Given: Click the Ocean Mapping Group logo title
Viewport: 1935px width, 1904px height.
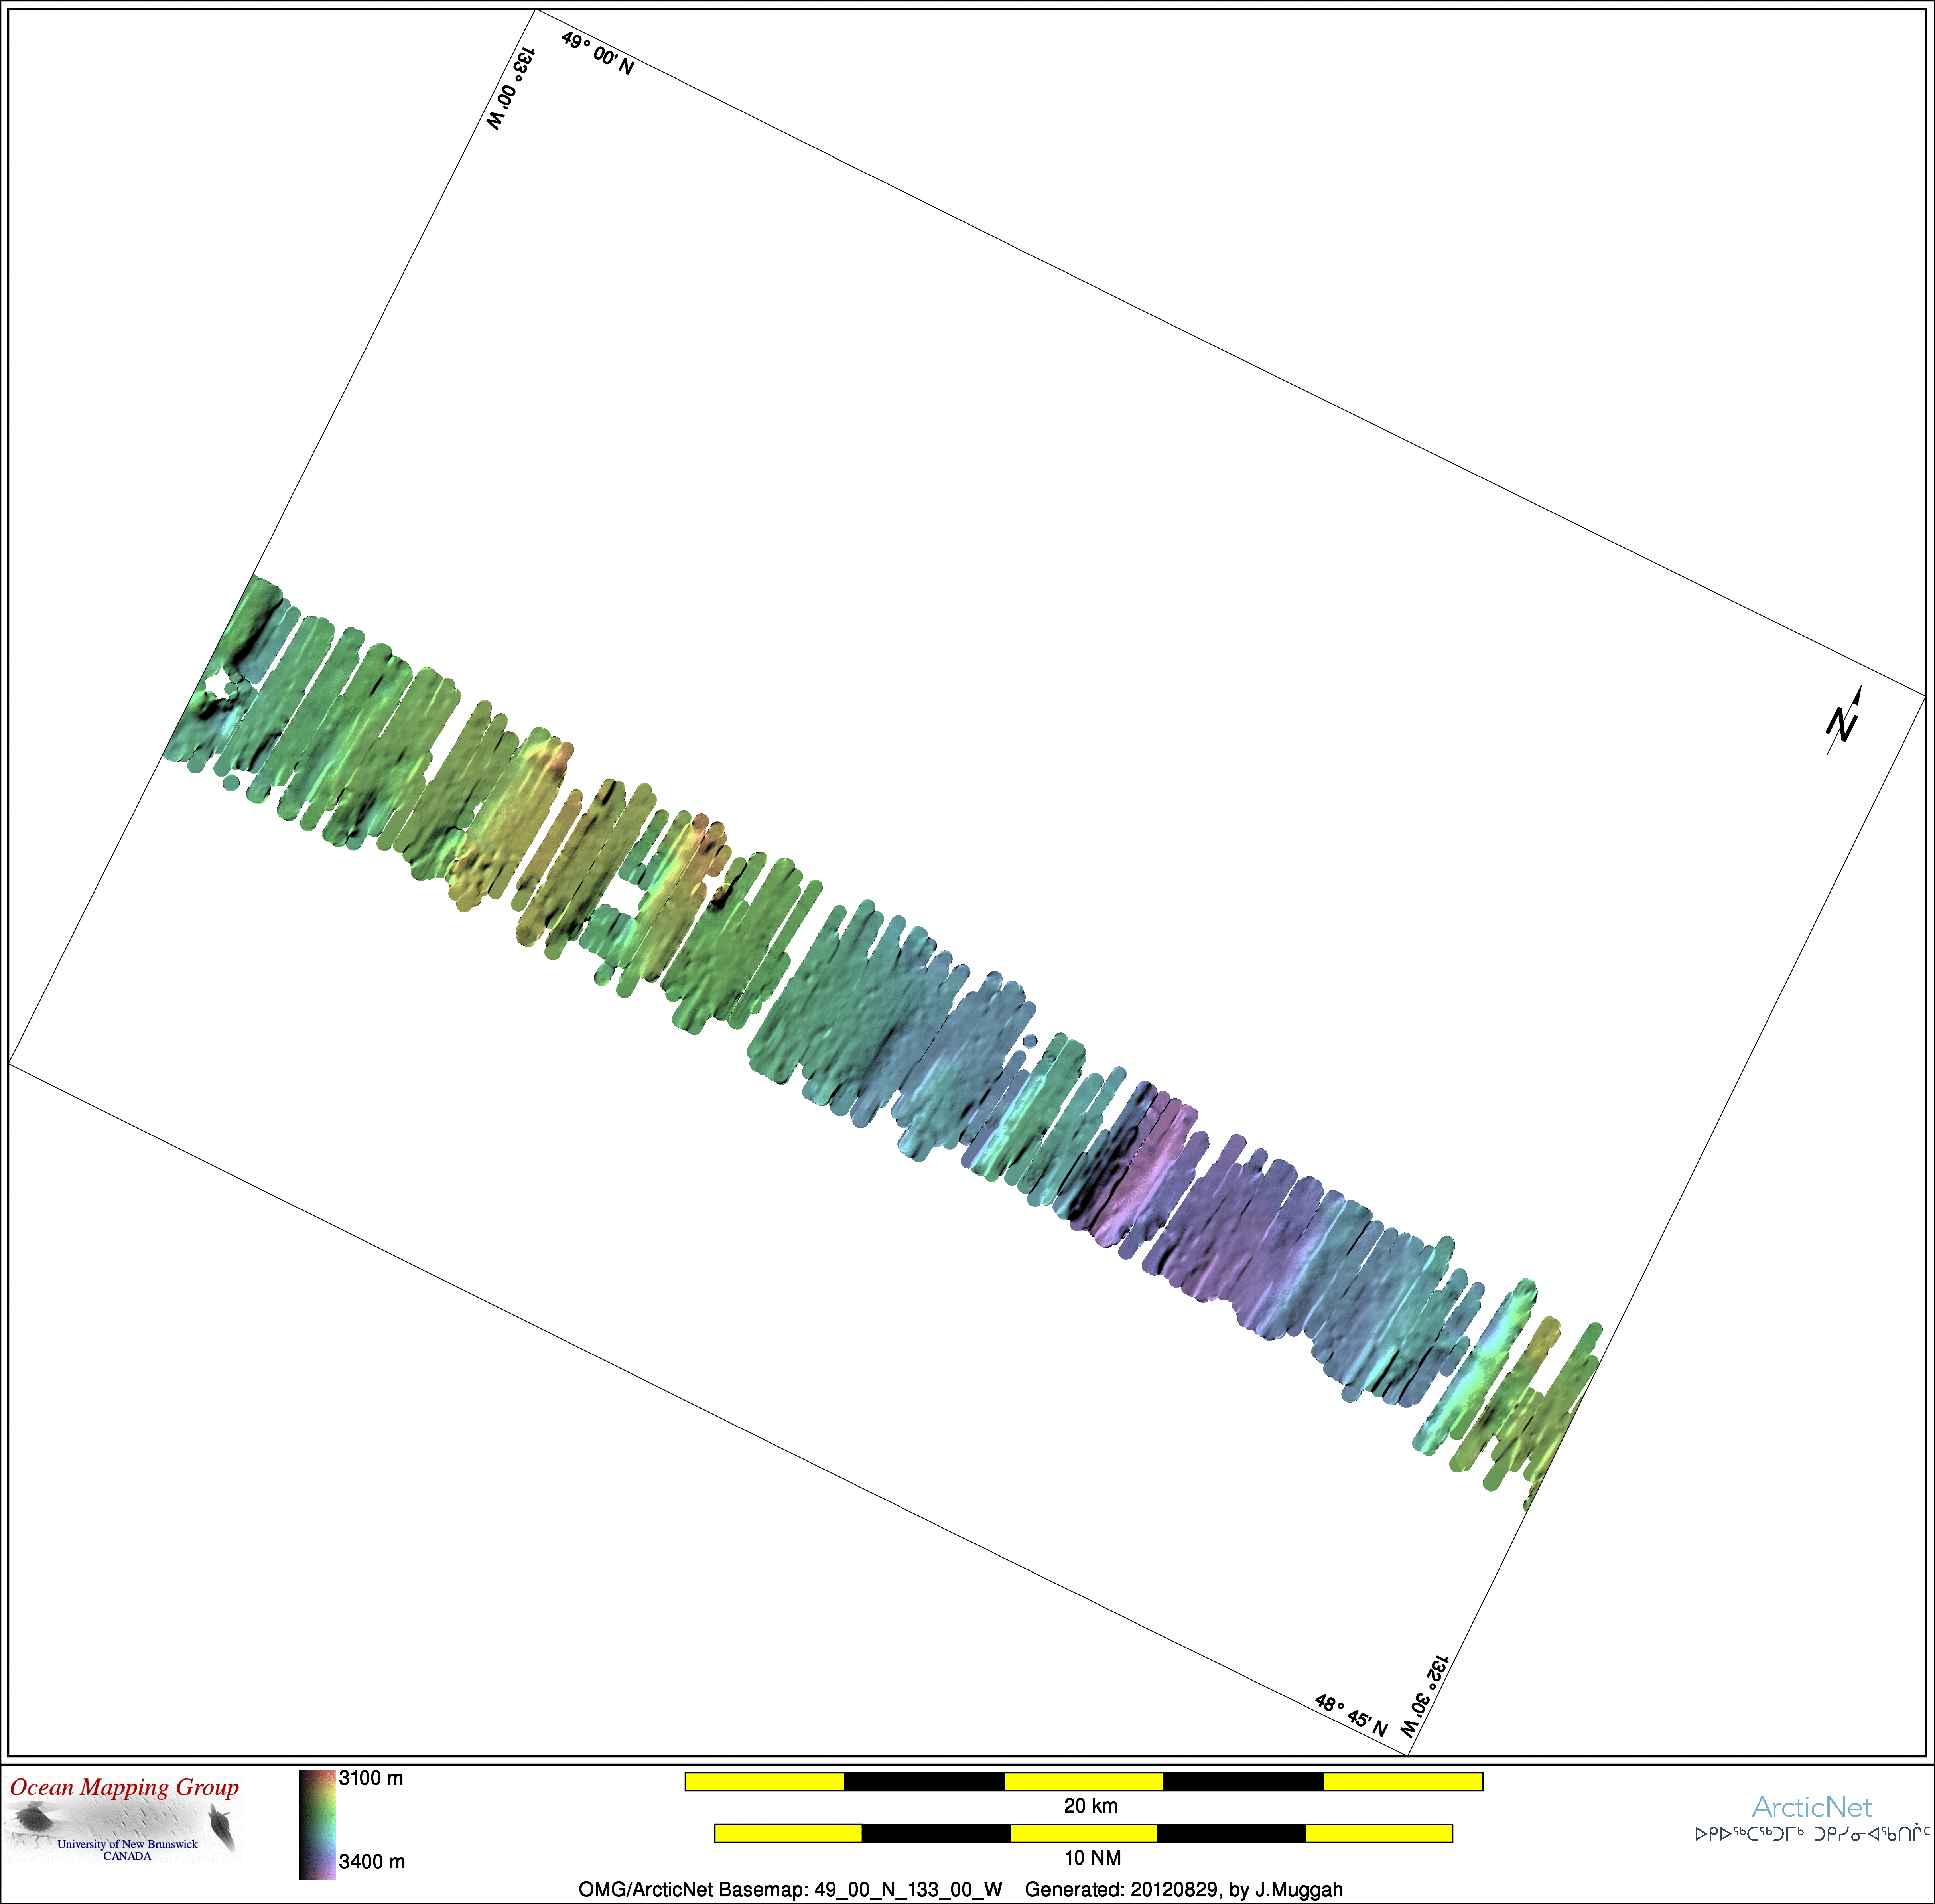Looking at the screenshot, I should (x=125, y=1787).
